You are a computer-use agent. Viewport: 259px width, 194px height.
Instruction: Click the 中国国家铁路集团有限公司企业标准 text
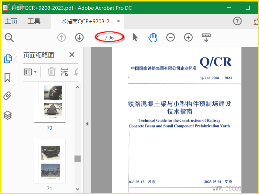point(164,68)
